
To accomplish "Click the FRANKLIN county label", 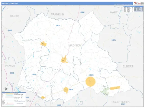I will click(x=57, y=15).
